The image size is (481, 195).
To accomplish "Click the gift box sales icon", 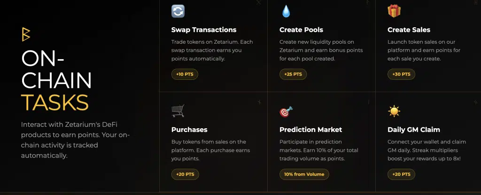I will point(394,11).
